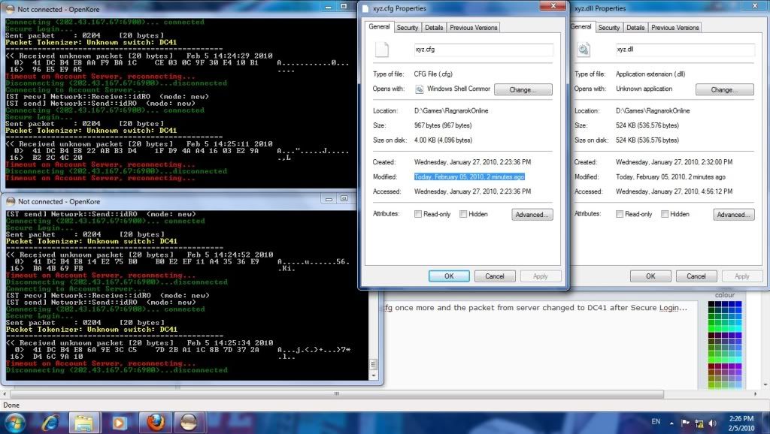
Task: Click xyz.cfg size 967 bytes value
Action: click(x=443, y=125)
